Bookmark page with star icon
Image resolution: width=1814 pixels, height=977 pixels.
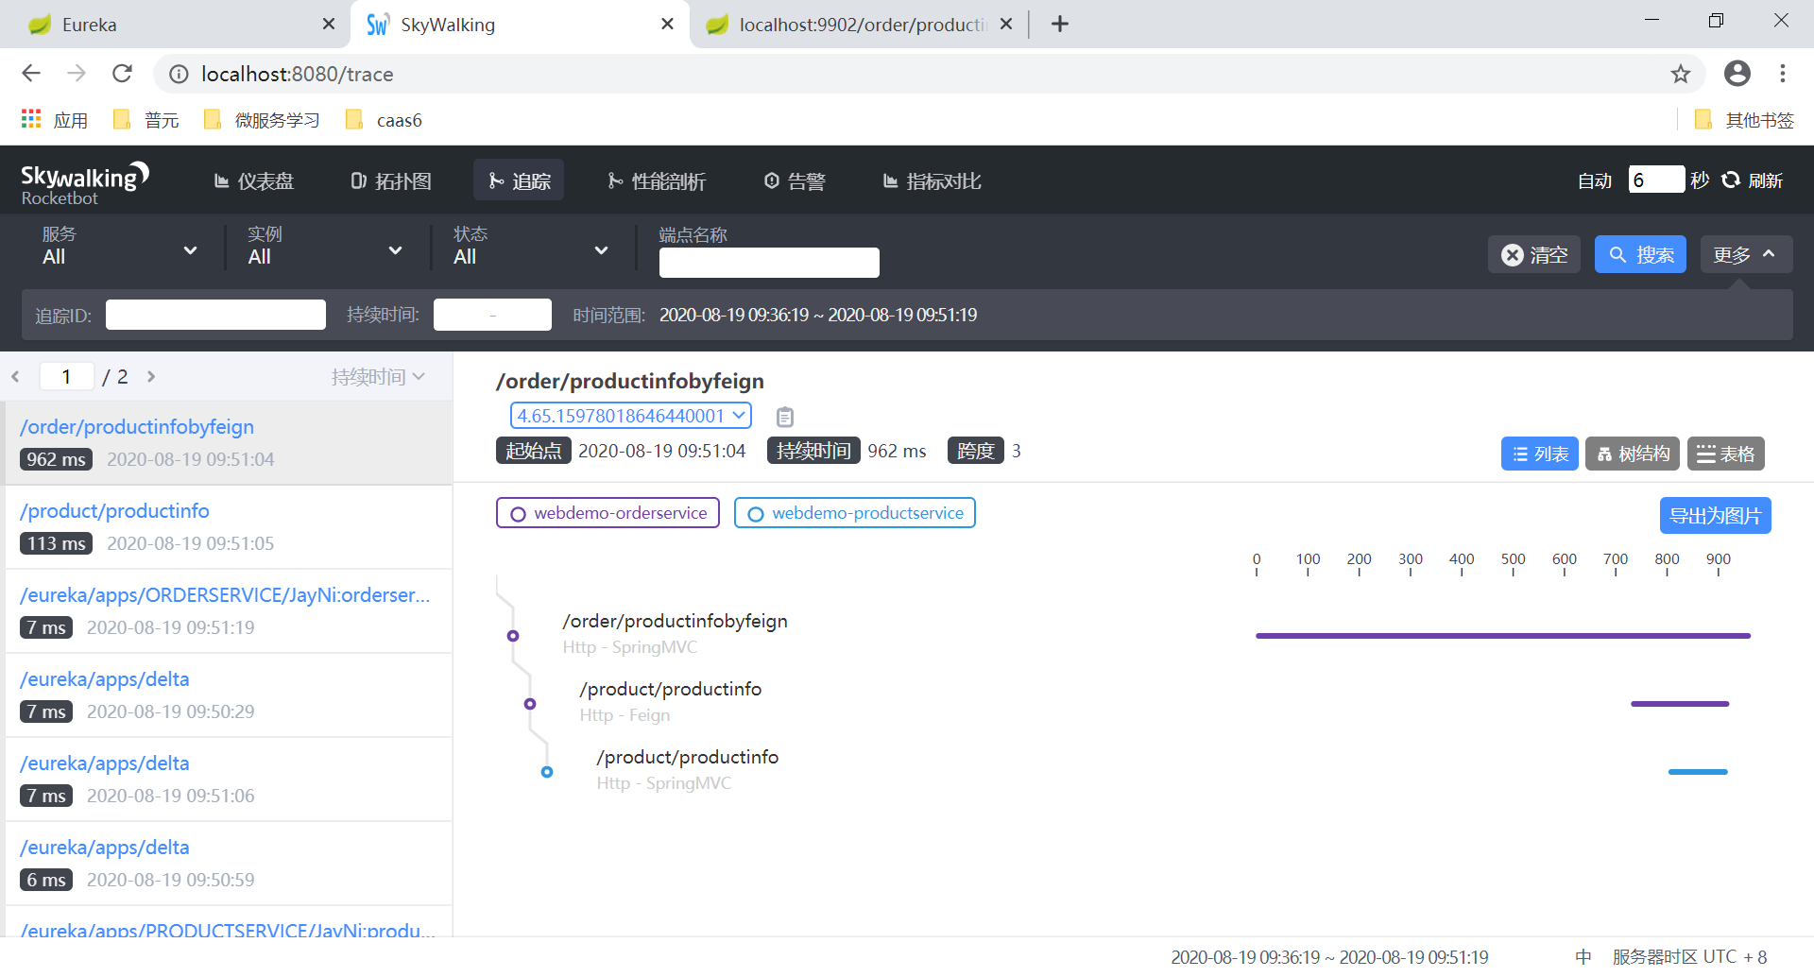click(1680, 74)
